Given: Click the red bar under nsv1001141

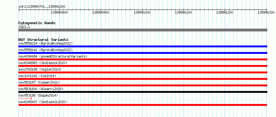Looking at the screenshot, I should click(x=143, y=79).
